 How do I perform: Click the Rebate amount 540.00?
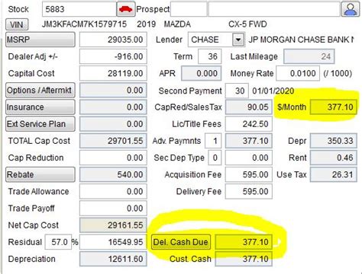pos(113,174)
